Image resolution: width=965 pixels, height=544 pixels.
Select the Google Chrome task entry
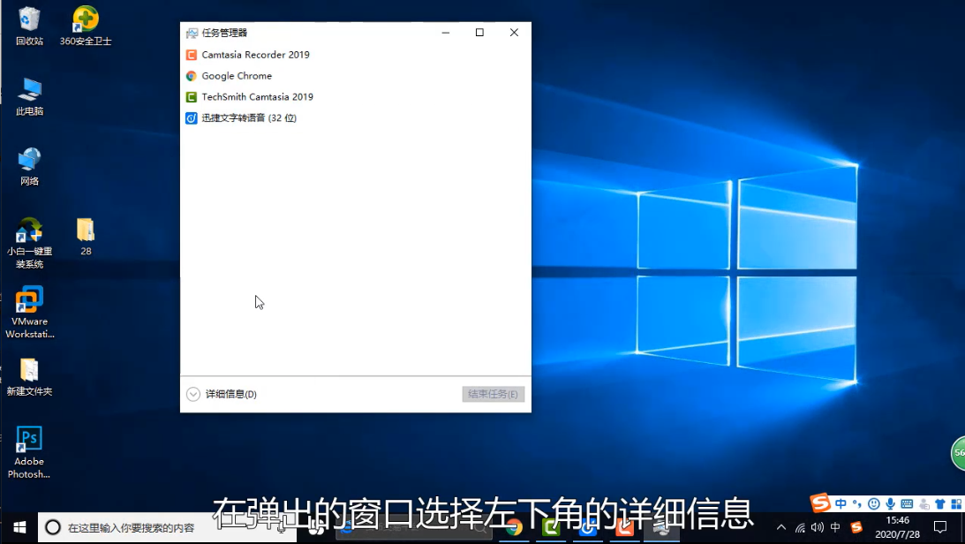(x=237, y=76)
